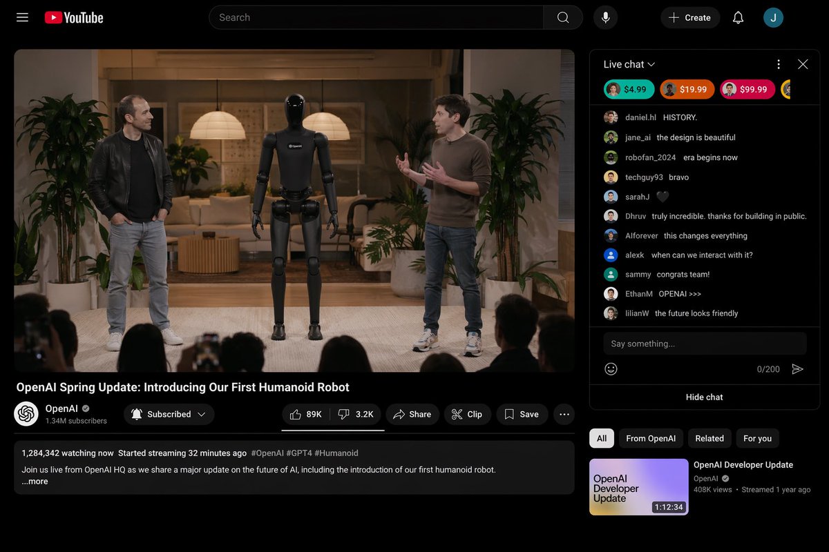Go to YouTube home via logo
829x552 pixels.
tap(74, 17)
